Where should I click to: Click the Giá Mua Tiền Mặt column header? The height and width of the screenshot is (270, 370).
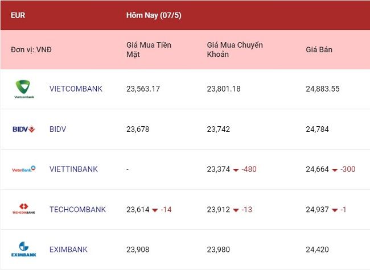point(149,49)
